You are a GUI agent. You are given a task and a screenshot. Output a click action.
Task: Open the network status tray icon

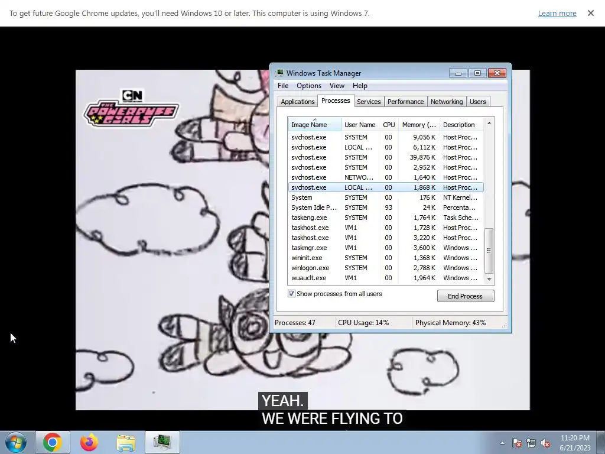point(531,443)
